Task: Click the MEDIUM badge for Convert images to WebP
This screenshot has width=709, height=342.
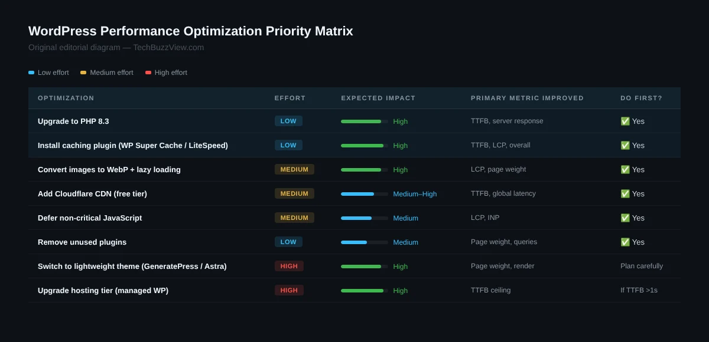Action: tap(294, 169)
